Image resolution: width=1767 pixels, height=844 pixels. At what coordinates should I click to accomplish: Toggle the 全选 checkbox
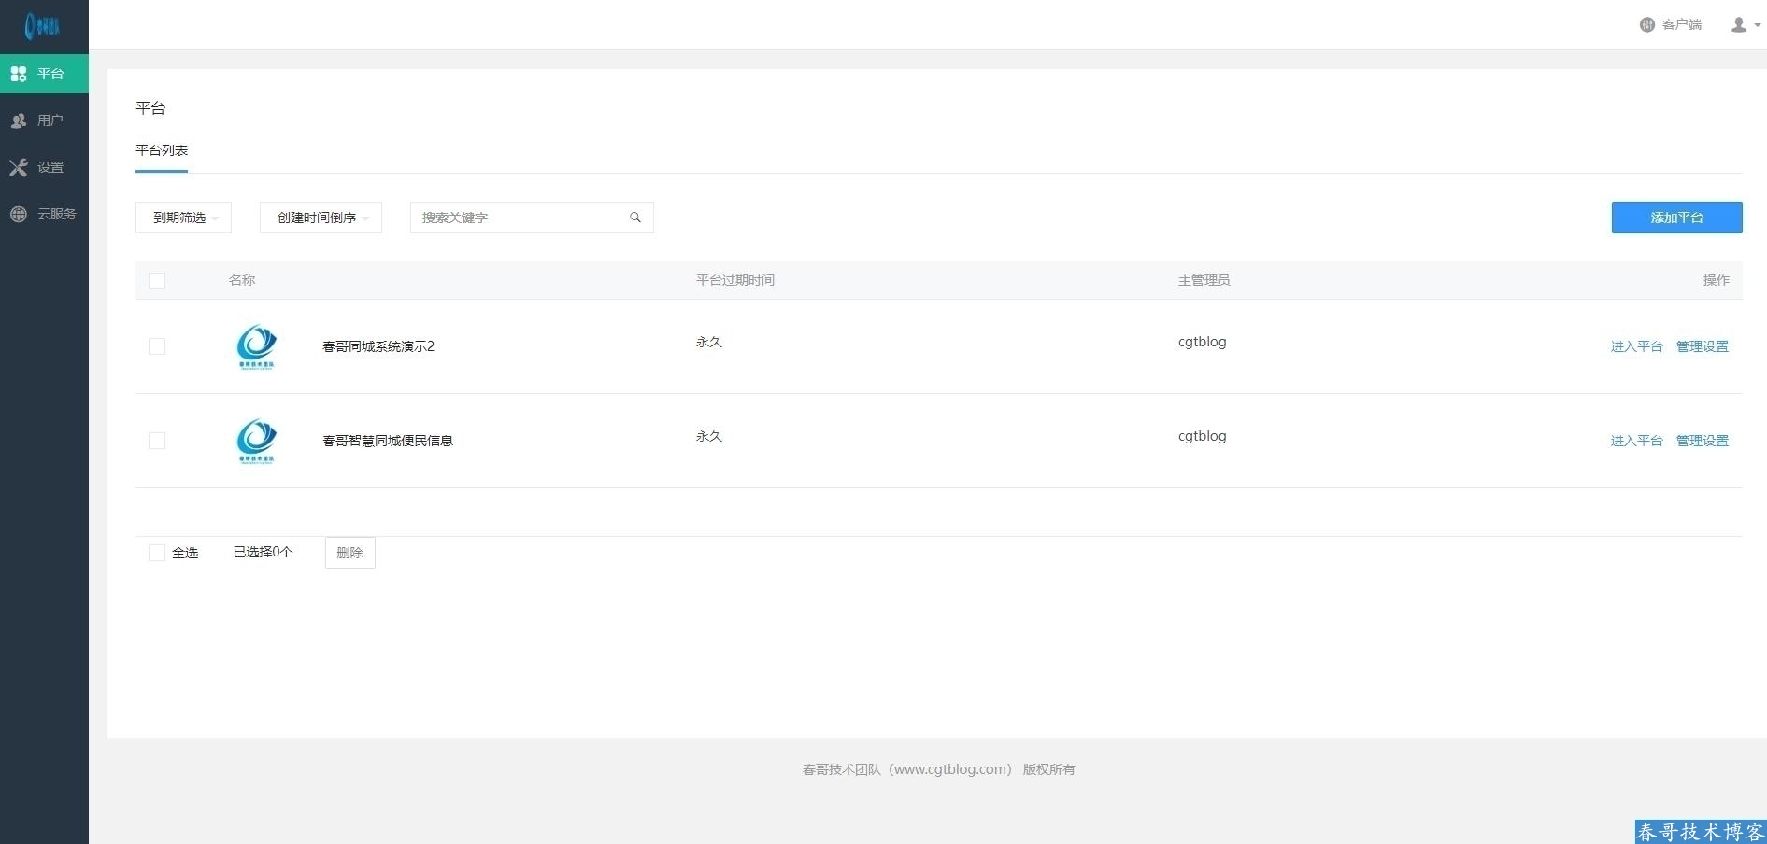pyautogui.click(x=157, y=553)
